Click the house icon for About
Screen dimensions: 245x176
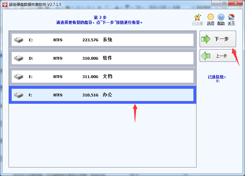[231, 17]
